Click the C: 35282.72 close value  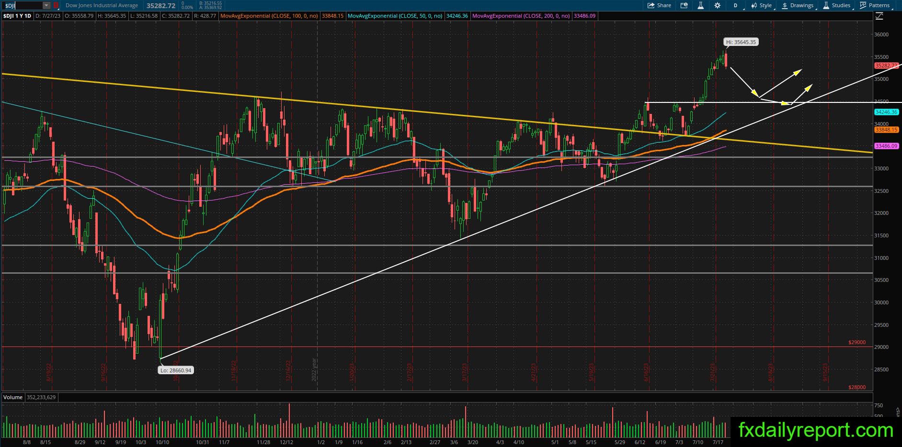(x=176, y=16)
